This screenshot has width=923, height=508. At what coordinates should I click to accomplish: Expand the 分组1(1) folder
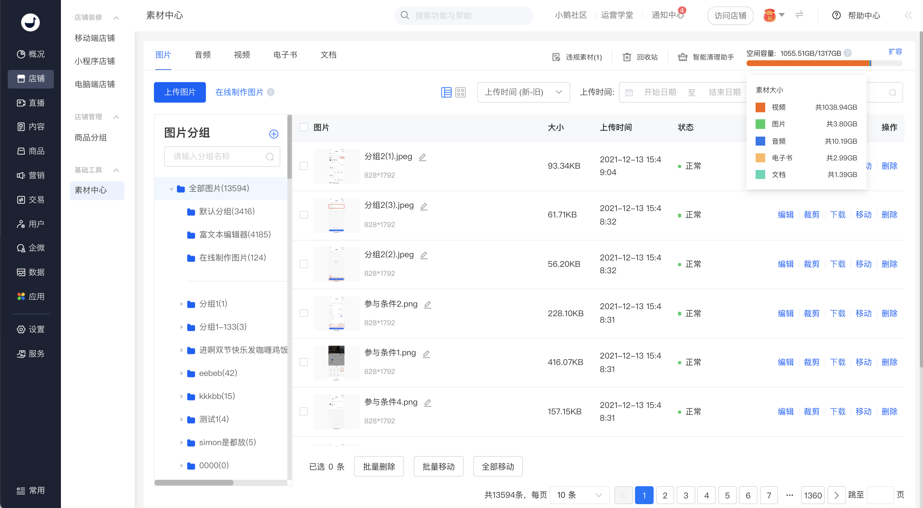click(x=181, y=304)
